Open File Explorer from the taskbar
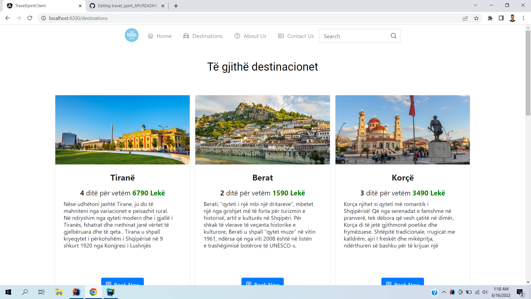Viewport: 531px width, 299px height. tap(59, 292)
